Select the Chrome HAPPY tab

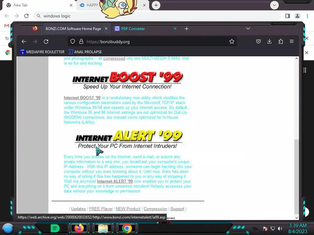[112, 5]
